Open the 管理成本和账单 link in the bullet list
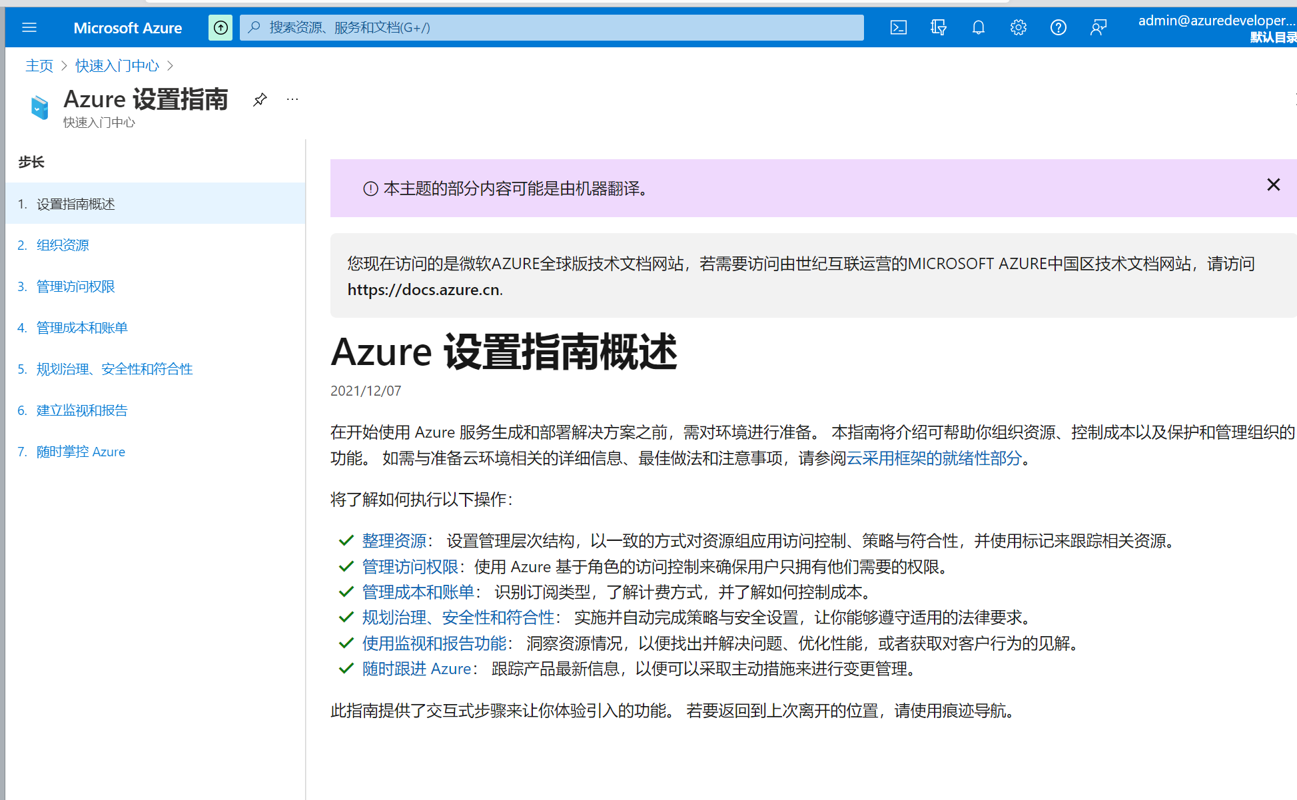Viewport: 1297px width, 800px height. pos(418,592)
